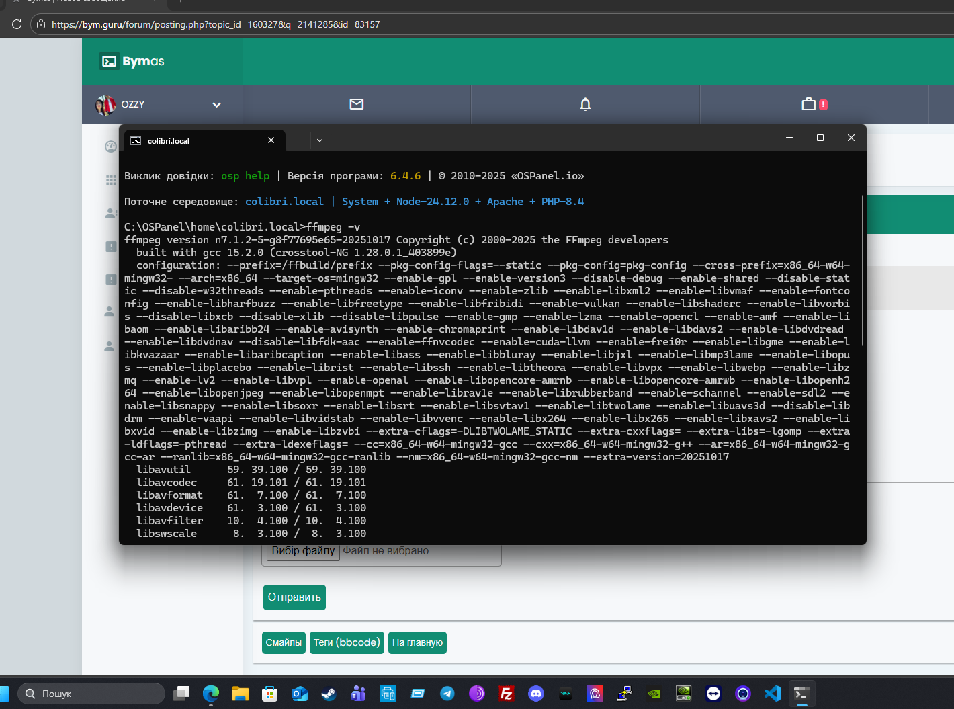Open the mail envelope icon in navbar
954x709 pixels.
pos(357,104)
